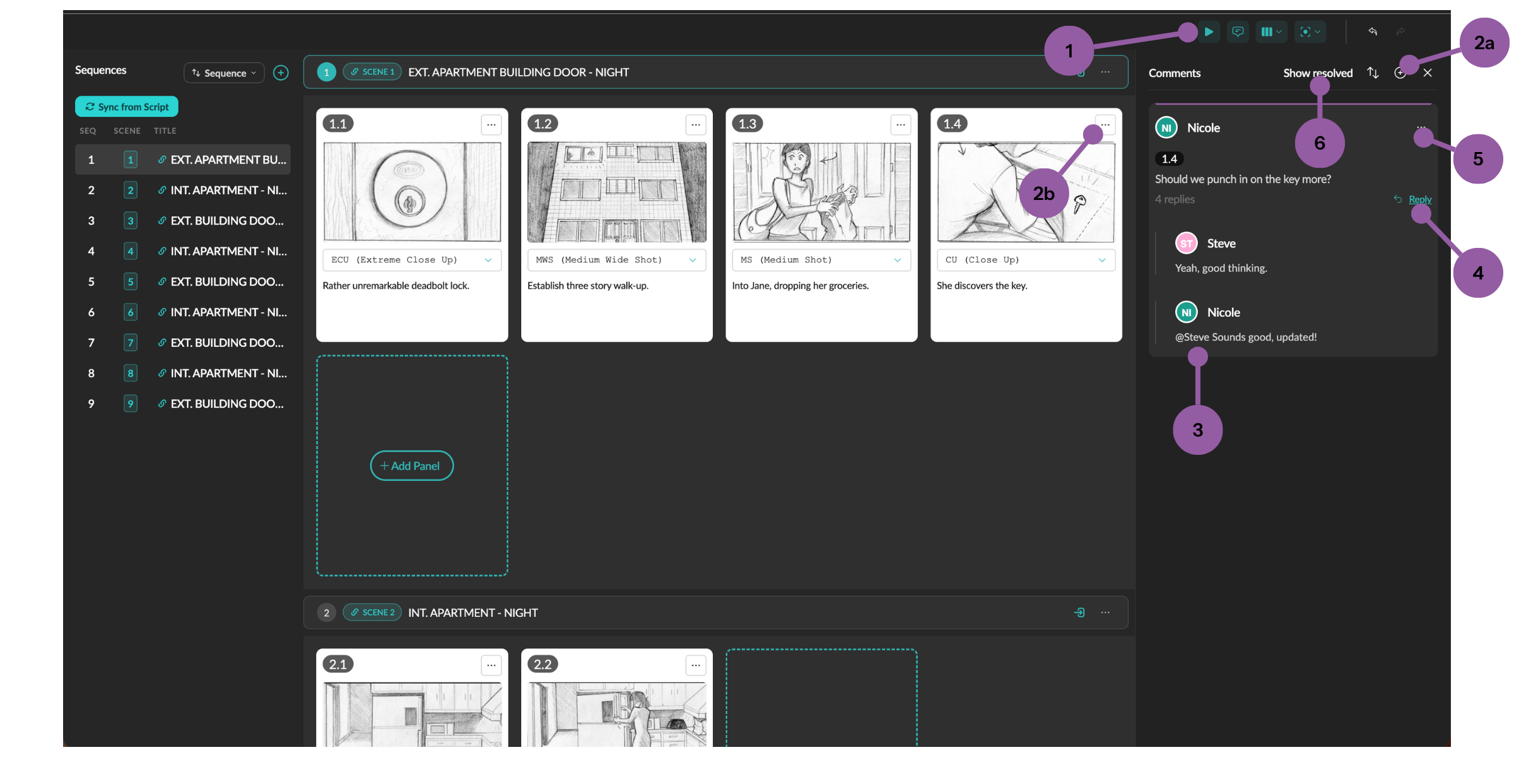Click Add Panel button in Scene 1
Viewport: 1514px width, 757px height.
[411, 466]
